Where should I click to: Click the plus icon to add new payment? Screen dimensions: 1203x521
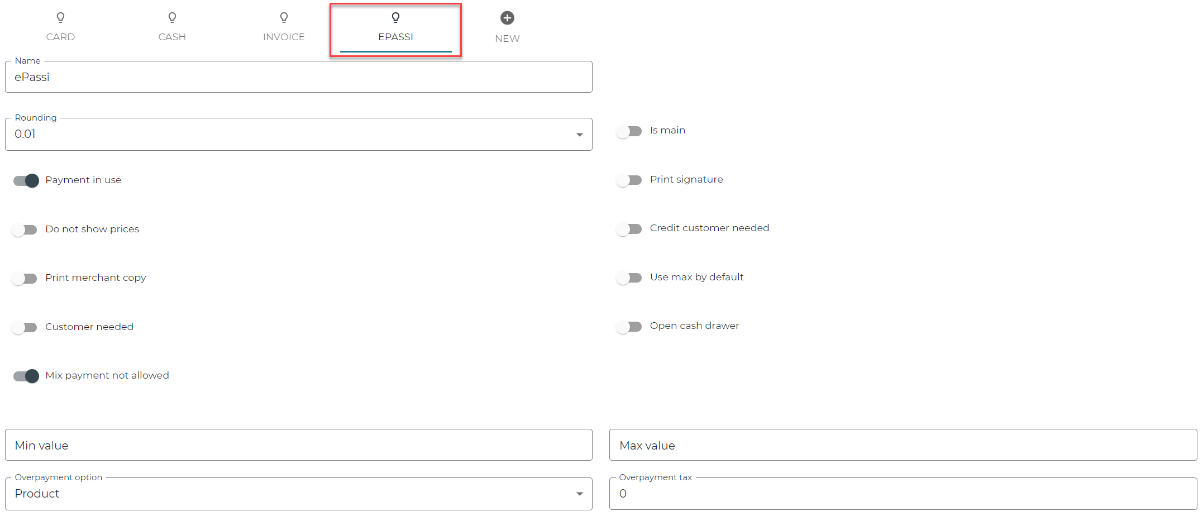(x=507, y=18)
